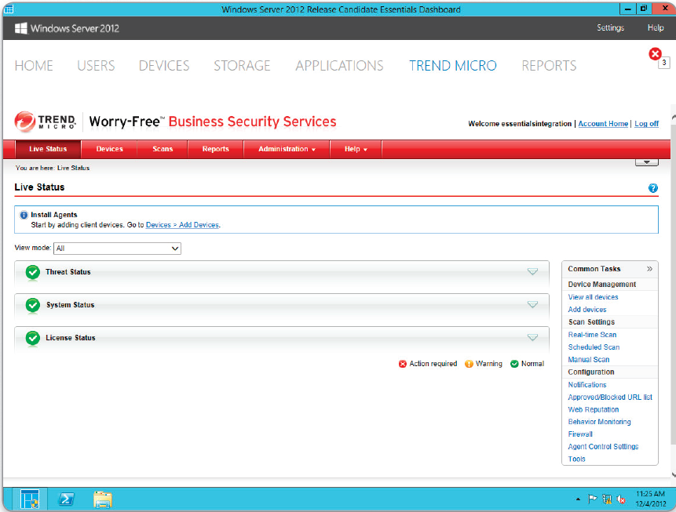Click the System Status green check icon
Image resolution: width=676 pixels, height=512 pixels.
33,305
